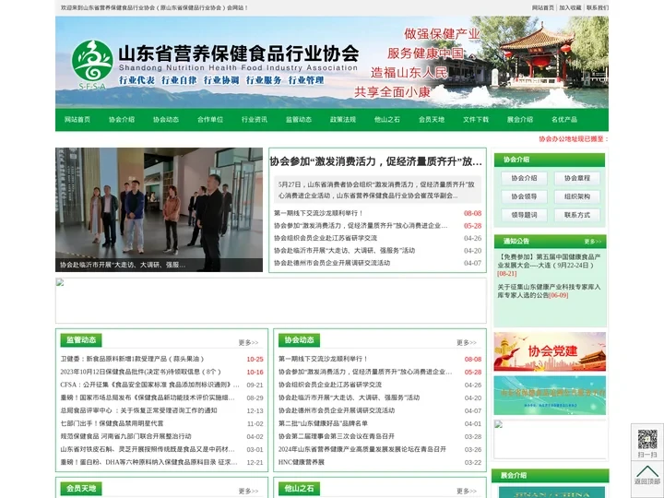Click the 会员天地 section heading tab

(81, 489)
